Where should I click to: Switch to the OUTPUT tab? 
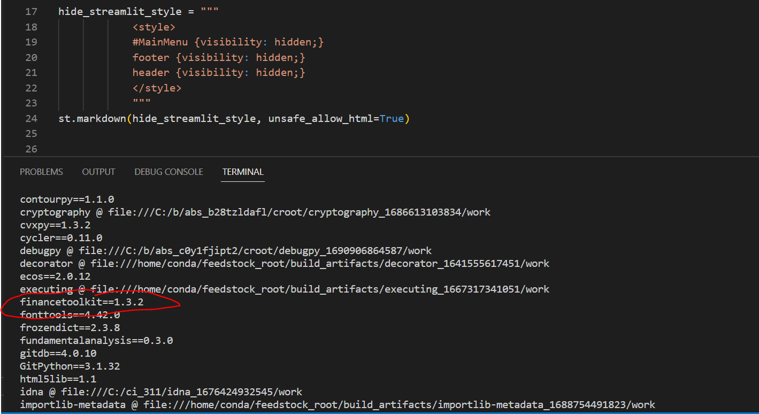click(98, 172)
